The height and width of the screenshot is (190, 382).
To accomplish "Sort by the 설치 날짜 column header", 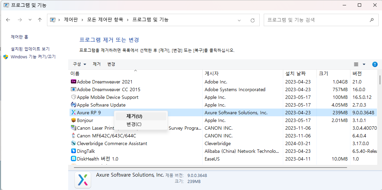I will click(300, 74).
